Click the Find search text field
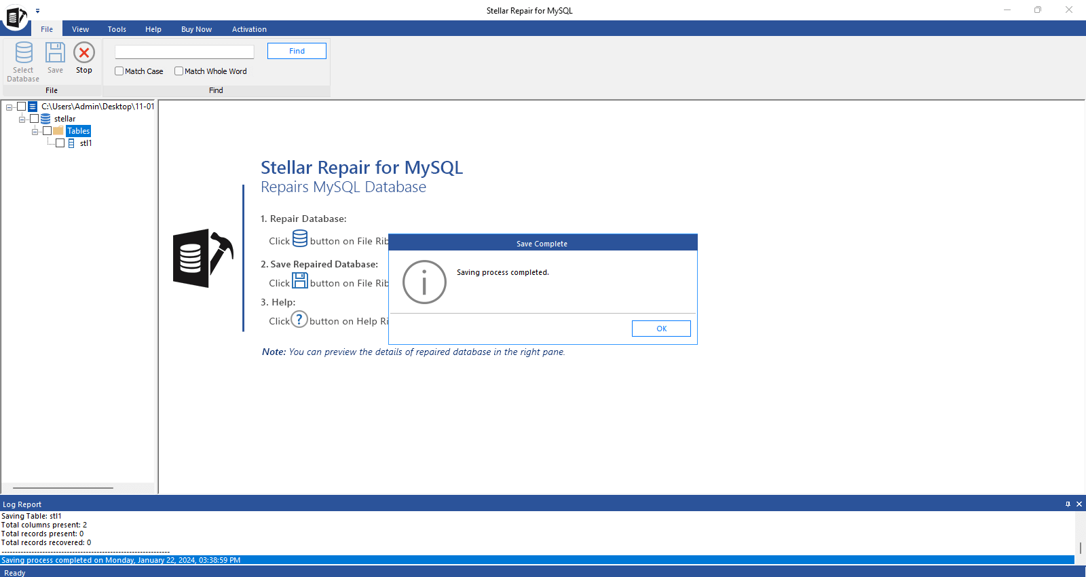Screen dimensions: 1086x577 (185, 52)
